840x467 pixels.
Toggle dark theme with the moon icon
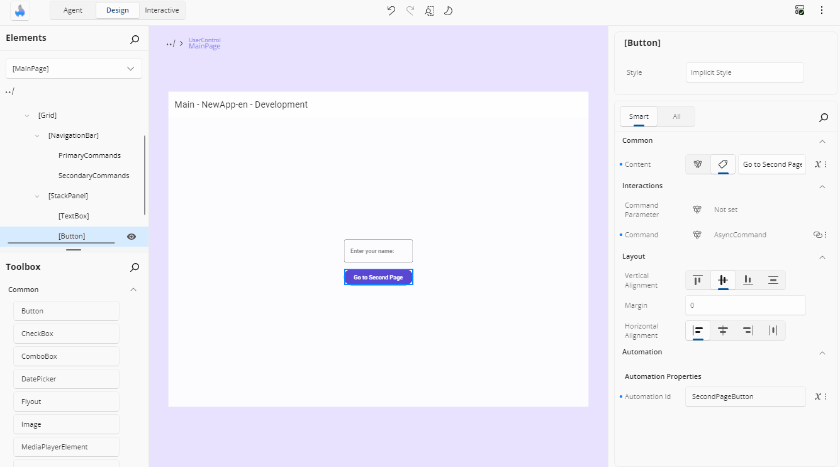[449, 11]
